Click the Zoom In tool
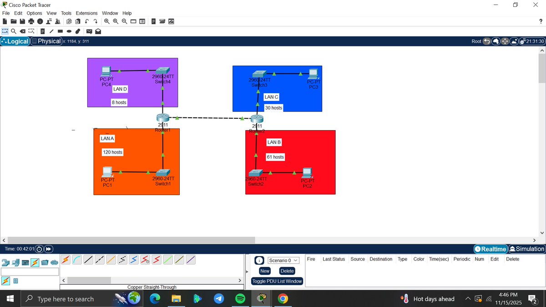Screen dimensions: 546x307 pyautogui.click(x=106, y=21)
